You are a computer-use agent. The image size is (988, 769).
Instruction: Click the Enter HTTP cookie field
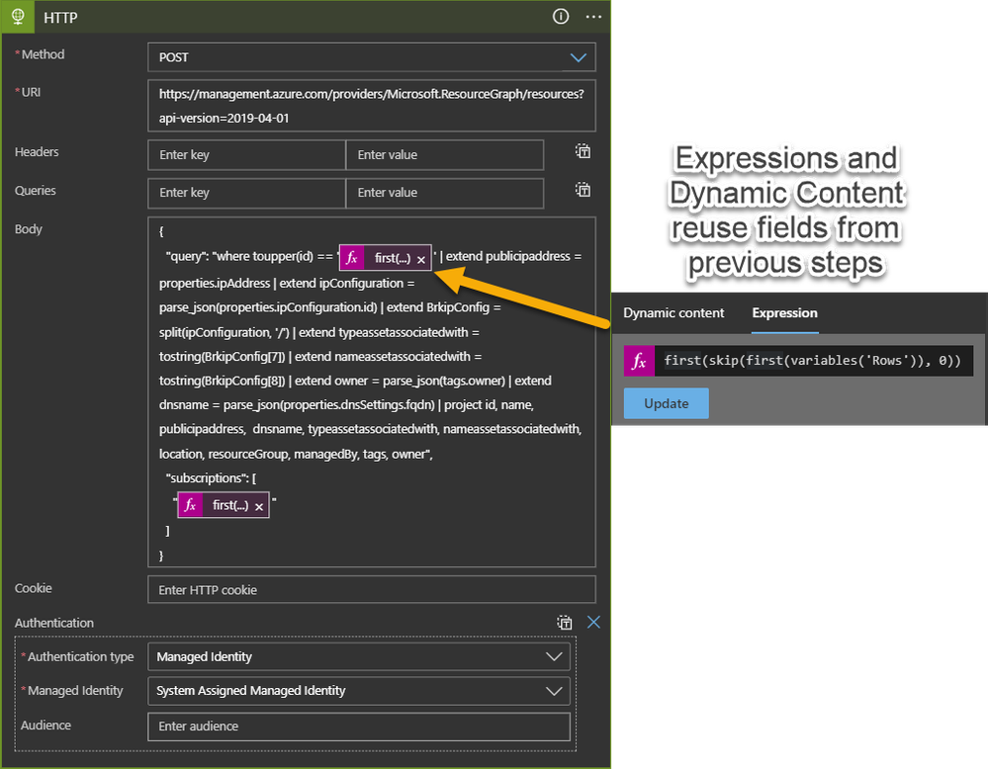pos(372,589)
